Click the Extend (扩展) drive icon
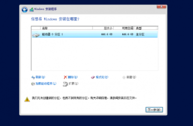Screen dimensions: 193x126 click(65, 84)
